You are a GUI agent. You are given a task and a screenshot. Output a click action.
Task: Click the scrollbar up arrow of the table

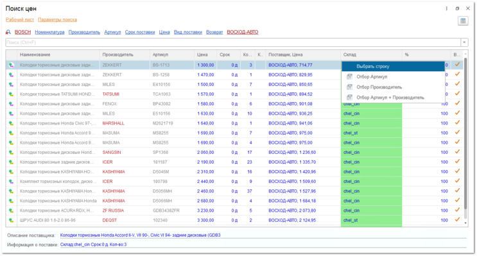(465, 54)
